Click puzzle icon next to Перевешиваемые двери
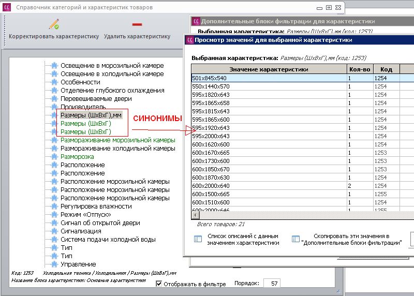This screenshot has width=414, height=296. pos(54,98)
